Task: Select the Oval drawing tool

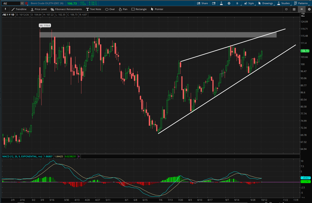Action: point(110,9)
